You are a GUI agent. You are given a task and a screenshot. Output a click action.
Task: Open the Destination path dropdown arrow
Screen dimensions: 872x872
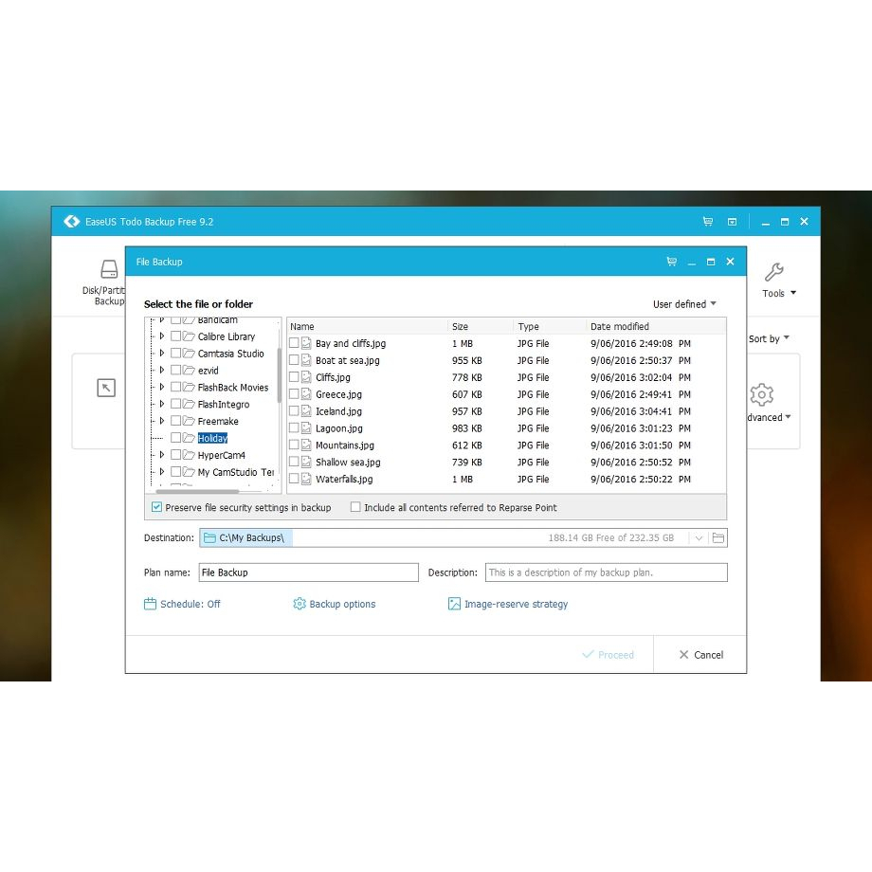[699, 538]
